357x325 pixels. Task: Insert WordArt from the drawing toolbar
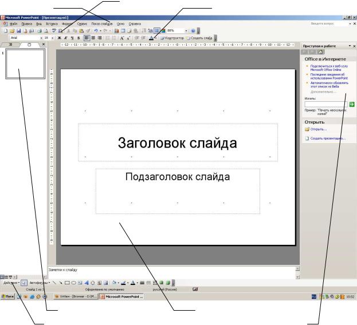(x=87, y=283)
